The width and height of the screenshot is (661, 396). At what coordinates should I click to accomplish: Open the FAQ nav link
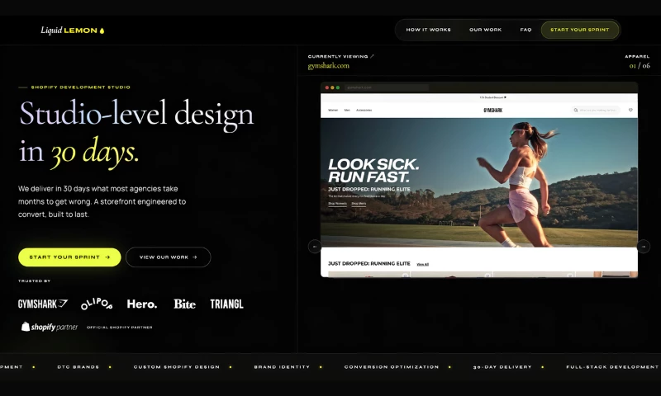pyautogui.click(x=525, y=30)
